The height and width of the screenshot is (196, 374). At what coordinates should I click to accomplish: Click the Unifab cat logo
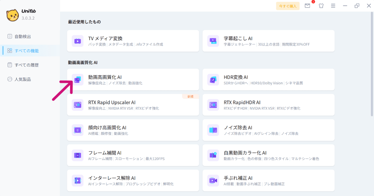[13, 15]
